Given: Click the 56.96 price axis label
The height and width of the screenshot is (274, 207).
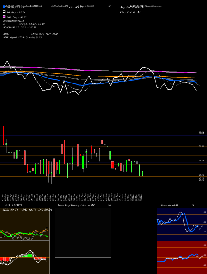Looking at the screenshot, I should coord(201,147).
